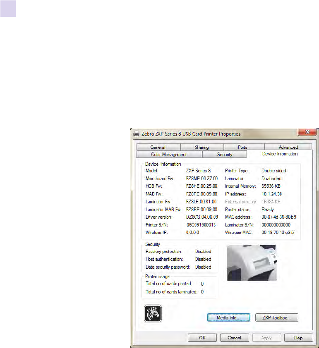Viewport: 319px width, 348px height.
Task: Click wireless IP value 0.0.0.0
Action: click(x=192, y=232)
